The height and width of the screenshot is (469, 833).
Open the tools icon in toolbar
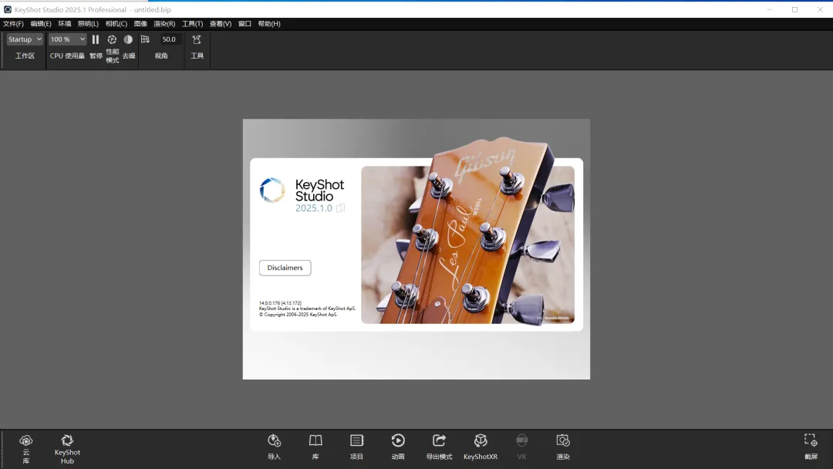pyautogui.click(x=197, y=39)
